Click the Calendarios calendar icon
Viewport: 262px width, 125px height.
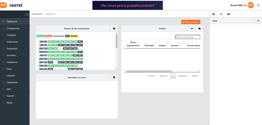pyautogui.click(x=3, y=82)
